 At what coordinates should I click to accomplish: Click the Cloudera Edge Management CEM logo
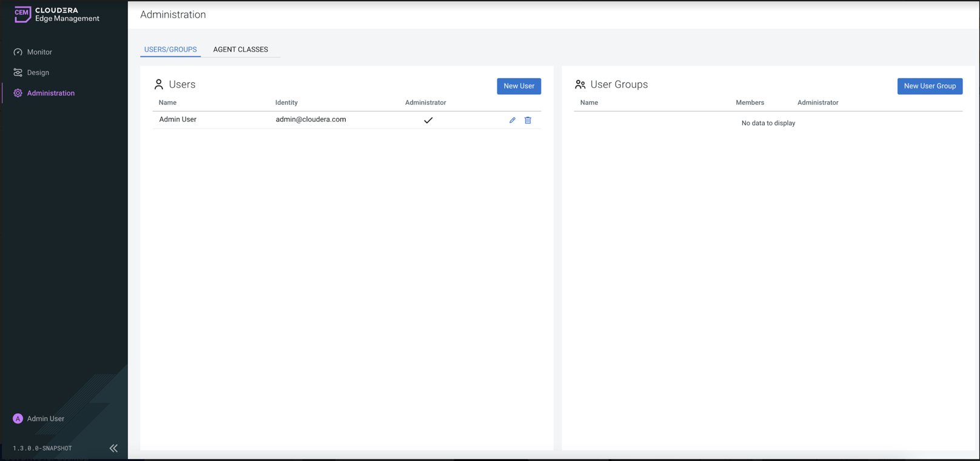22,15
